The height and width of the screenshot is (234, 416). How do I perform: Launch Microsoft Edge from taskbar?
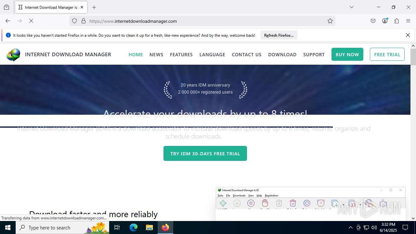pyautogui.click(x=134, y=227)
